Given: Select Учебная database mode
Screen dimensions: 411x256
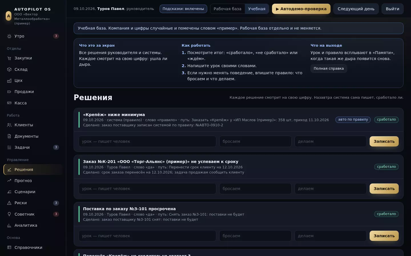Looking at the screenshot, I should [x=257, y=9].
